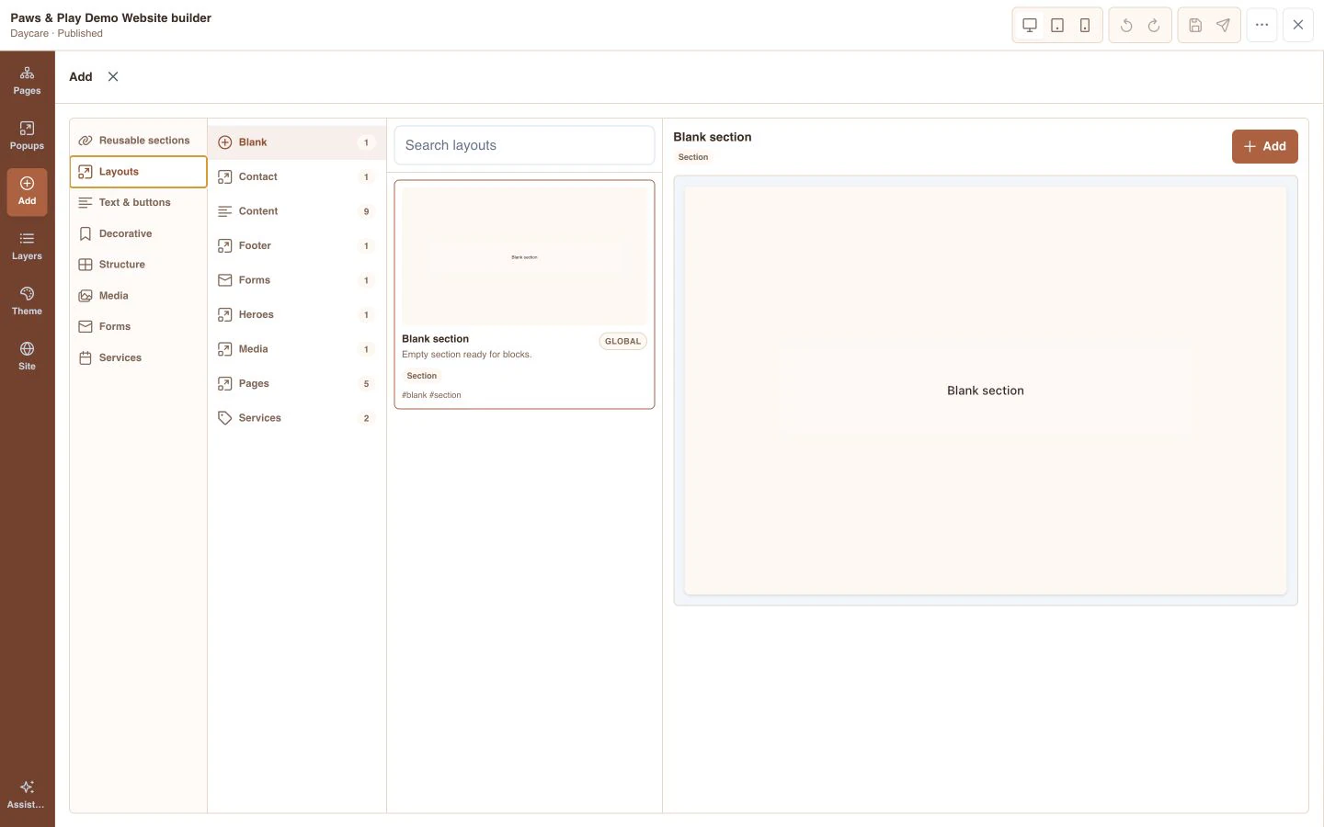Save the website with disk icon
This screenshot has height=827, width=1324.
click(x=1195, y=26)
